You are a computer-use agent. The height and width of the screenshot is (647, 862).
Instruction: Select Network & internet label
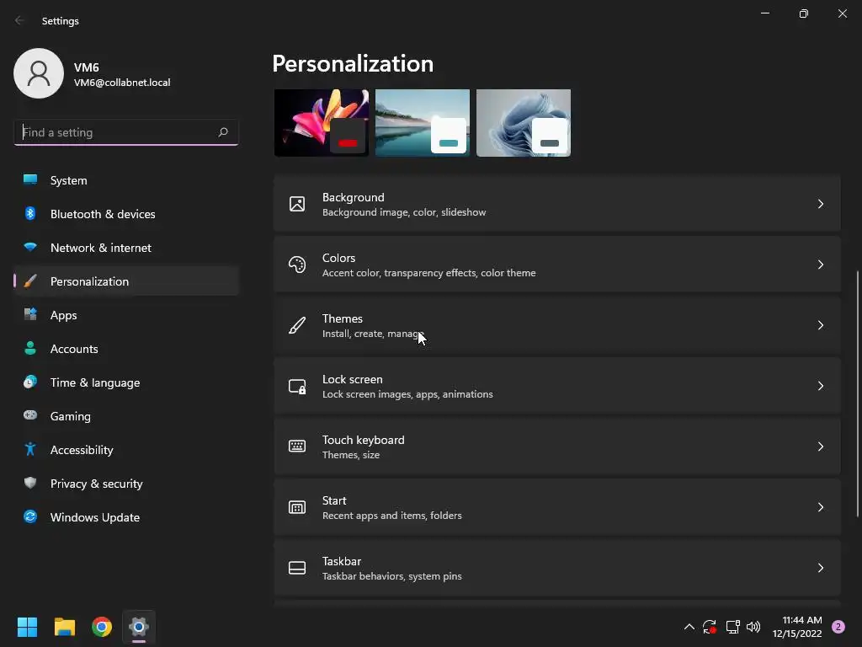[101, 248]
